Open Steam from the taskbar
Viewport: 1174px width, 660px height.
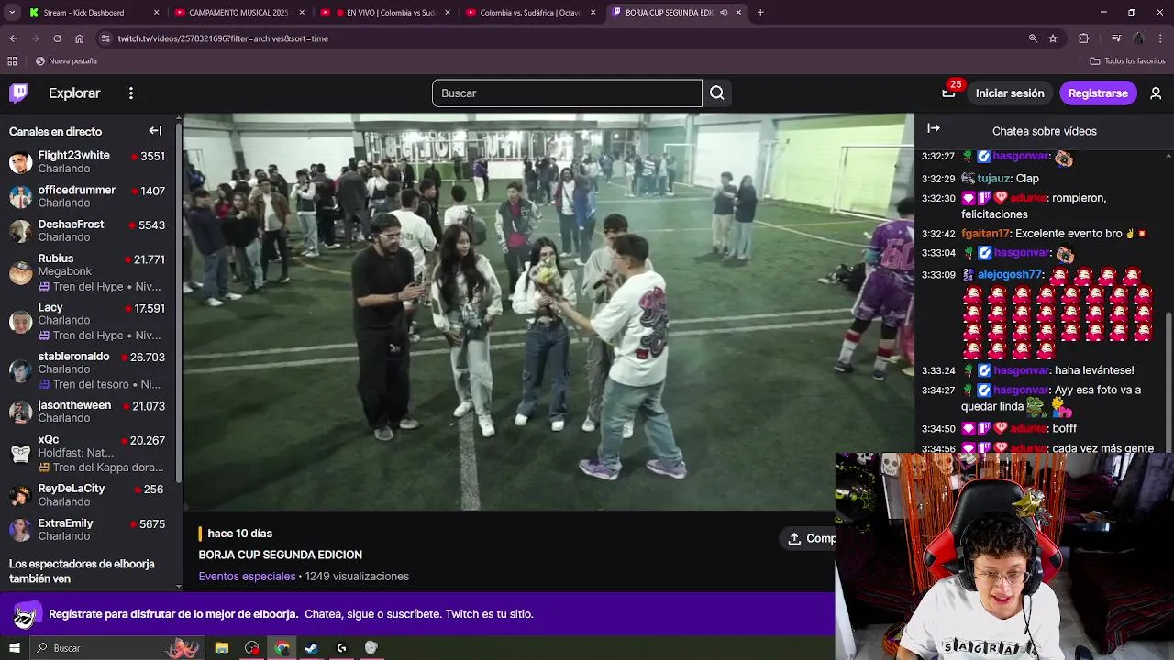(312, 648)
